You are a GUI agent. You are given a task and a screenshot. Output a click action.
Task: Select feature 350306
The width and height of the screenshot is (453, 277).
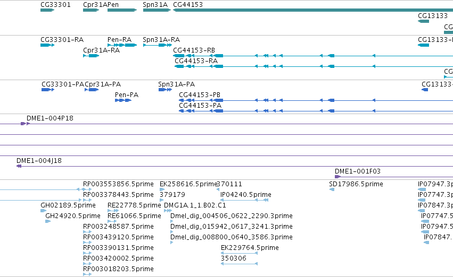tap(239, 264)
